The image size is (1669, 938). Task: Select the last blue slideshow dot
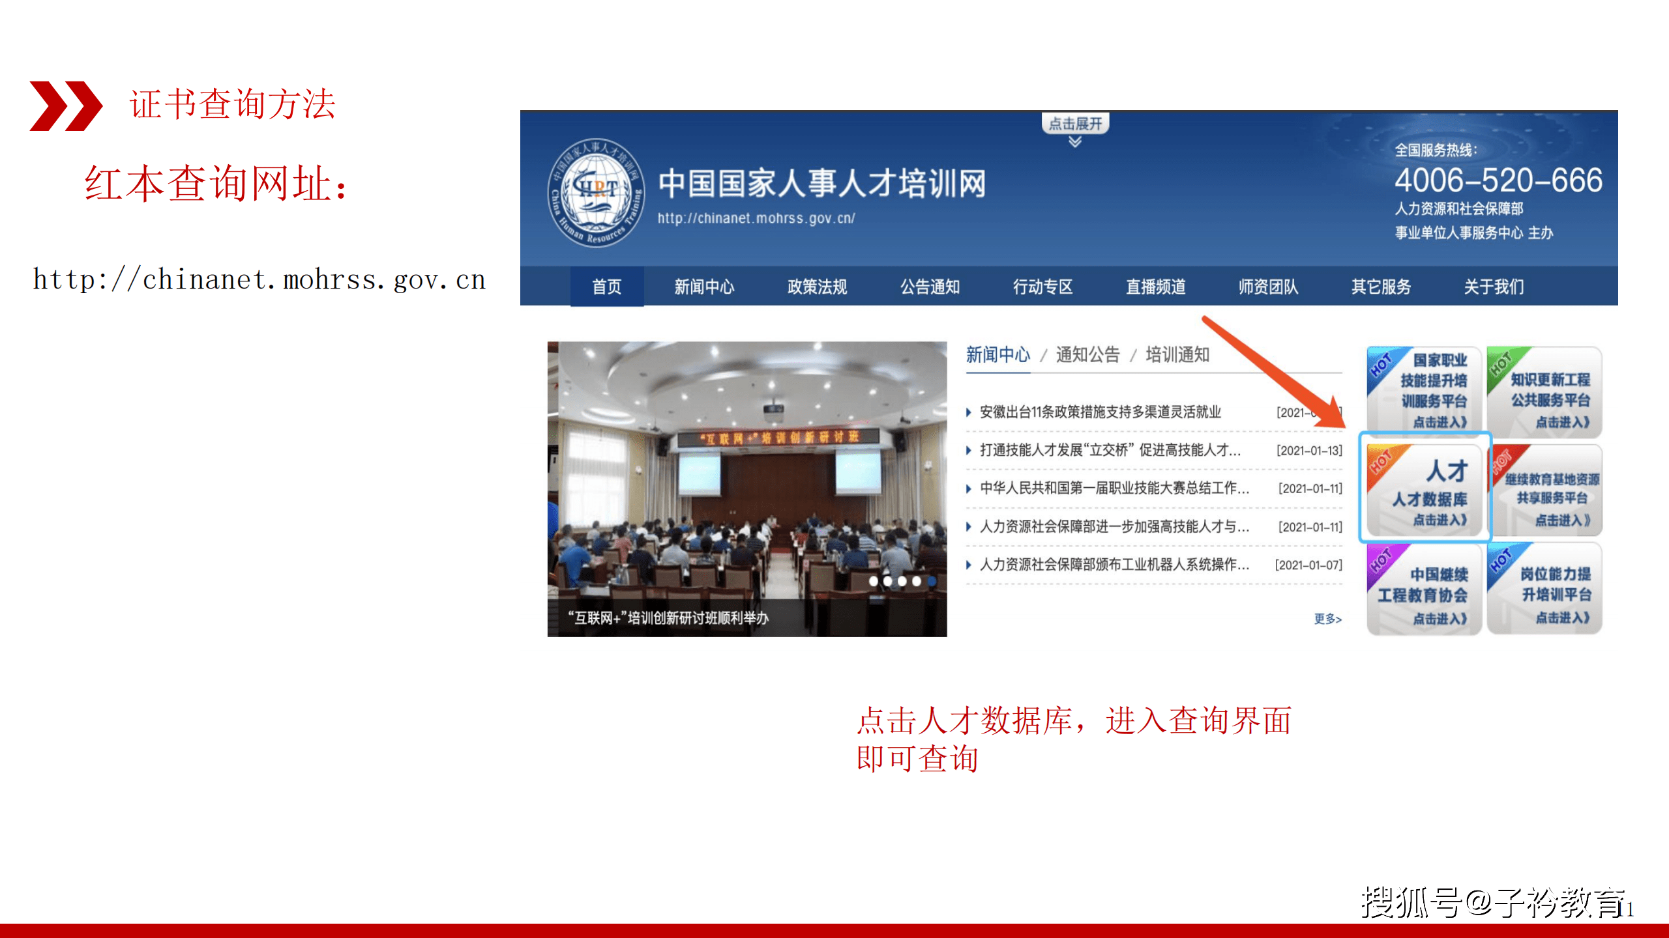tap(932, 581)
